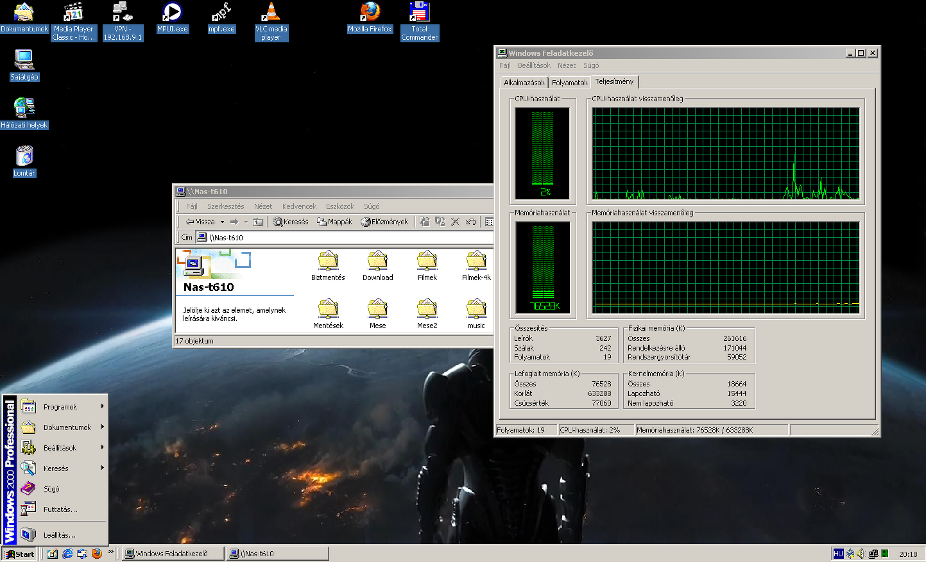The height and width of the screenshot is (562, 926).
Task: Click the Delete X icon in Explorer toolbar
Action: coord(455,222)
